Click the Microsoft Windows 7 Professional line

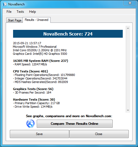point(35,47)
